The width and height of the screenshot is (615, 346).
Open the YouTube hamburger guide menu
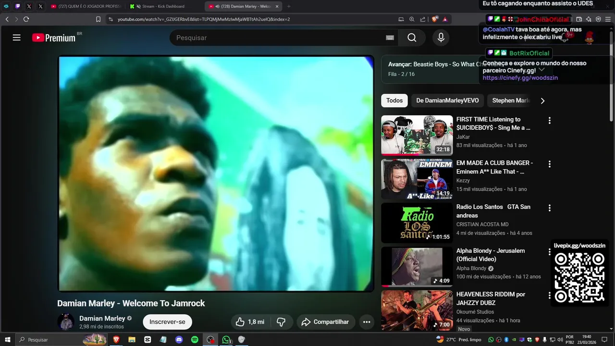point(17,37)
